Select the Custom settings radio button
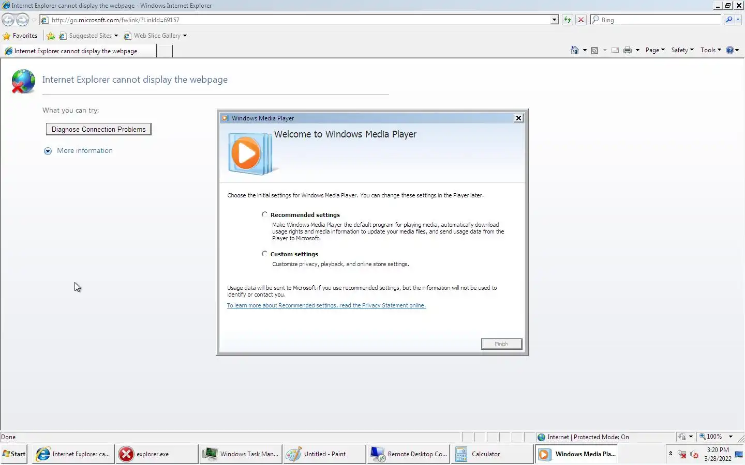 tap(264, 254)
